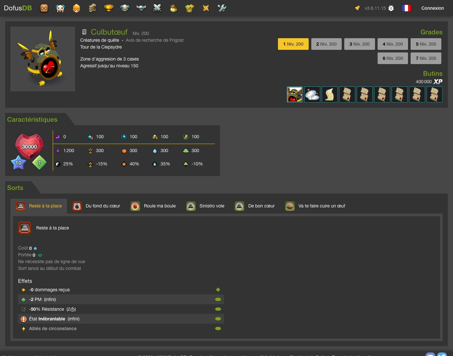Click the 35% water resistance value
The height and width of the screenshot is (356, 453).
coord(165,164)
